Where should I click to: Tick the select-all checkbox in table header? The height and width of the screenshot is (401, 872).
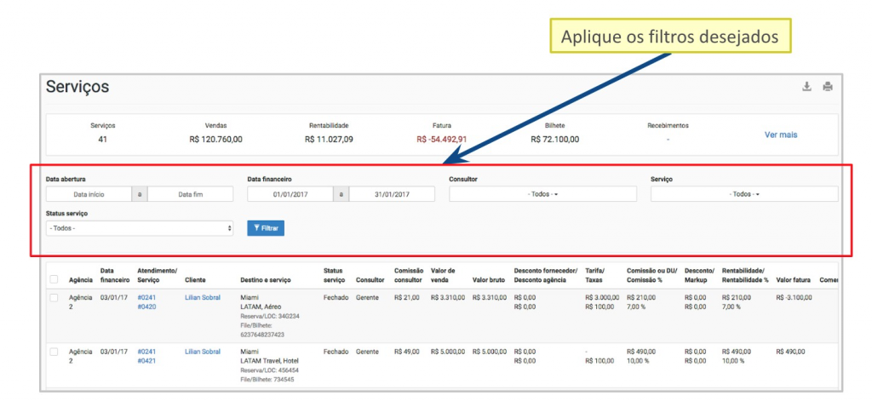point(54,279)
